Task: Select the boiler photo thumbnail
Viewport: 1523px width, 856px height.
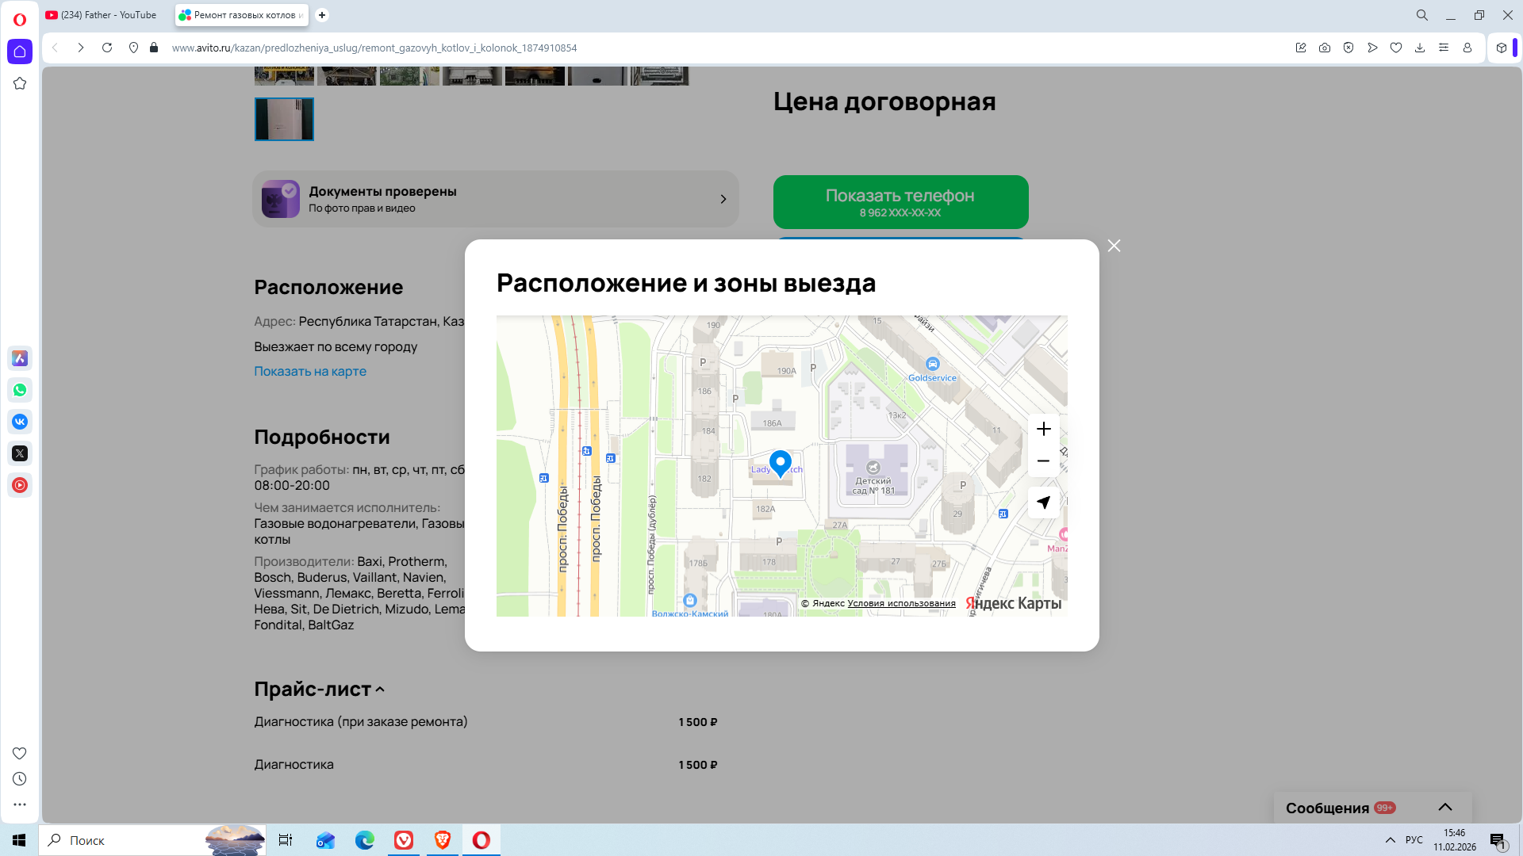Action: 284,120
